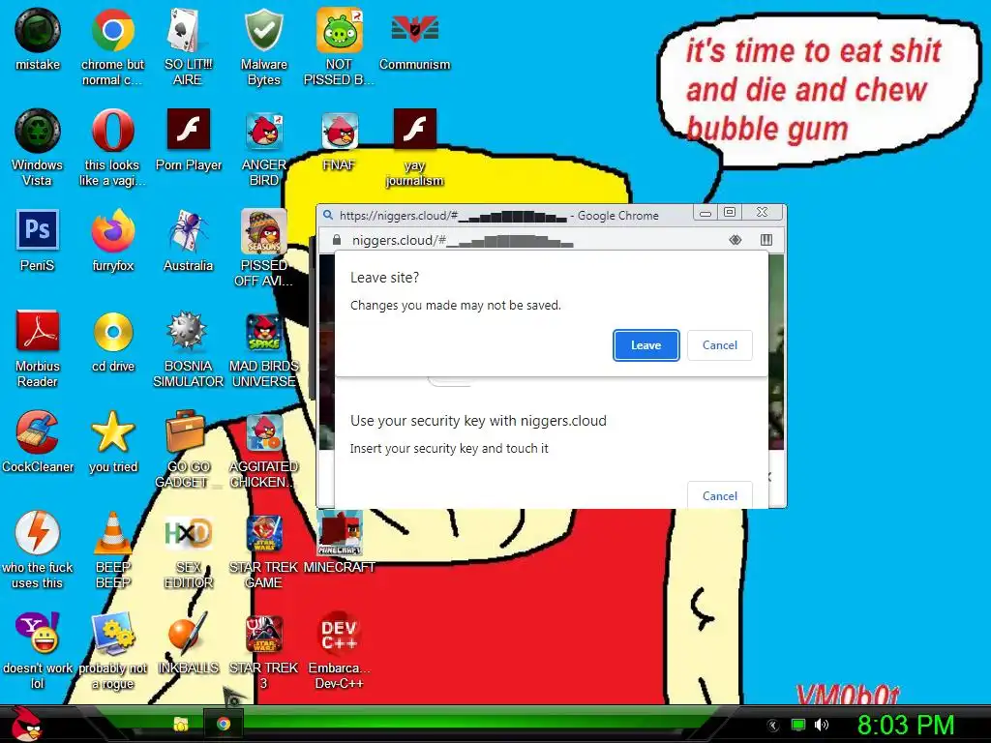This screenshot has height=743, width=991.
Task: Open the 'you tried' star icon
Action: pos(112,431)
